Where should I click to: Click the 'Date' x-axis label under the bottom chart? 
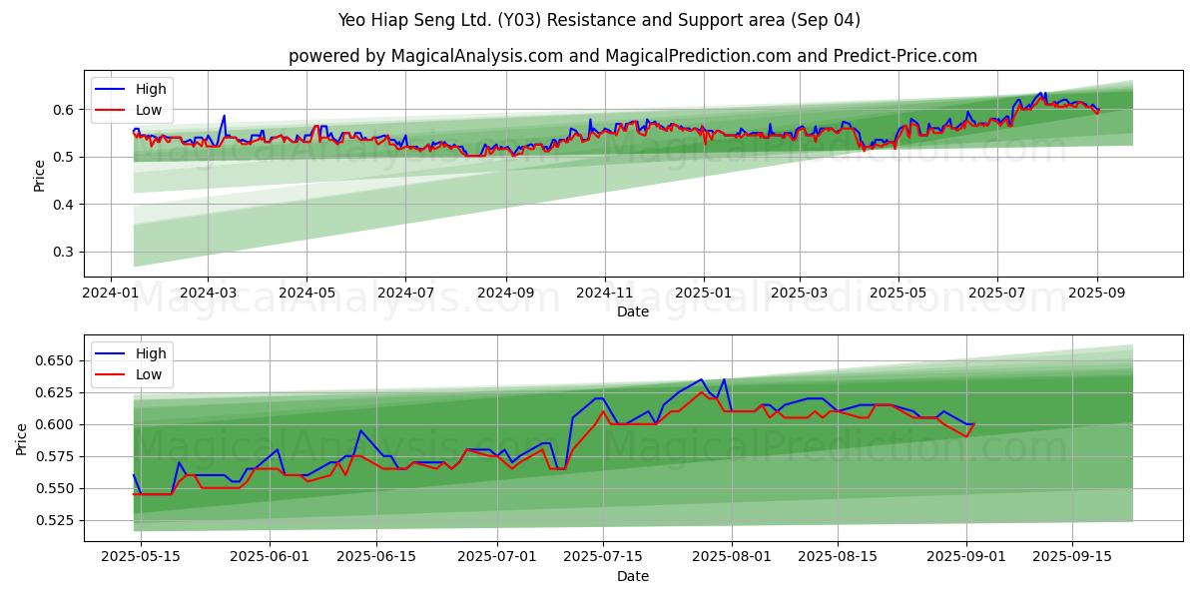633,576
